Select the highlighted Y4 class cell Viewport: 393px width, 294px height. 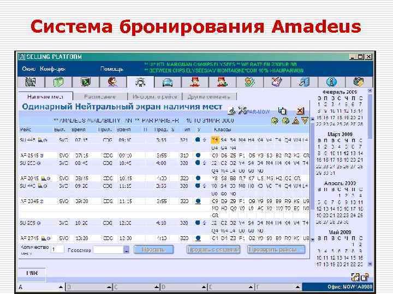coord(215,140)
